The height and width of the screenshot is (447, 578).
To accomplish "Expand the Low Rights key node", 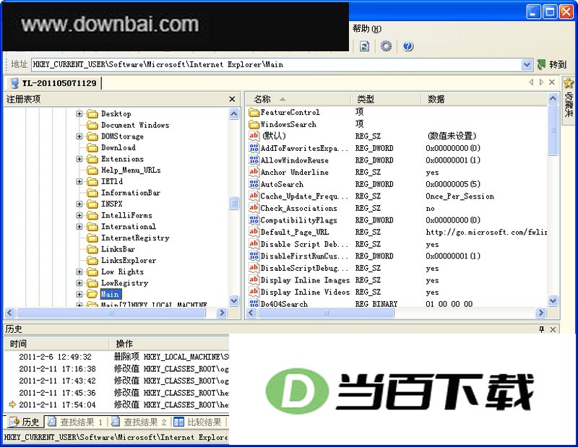I will pos(79,272).
